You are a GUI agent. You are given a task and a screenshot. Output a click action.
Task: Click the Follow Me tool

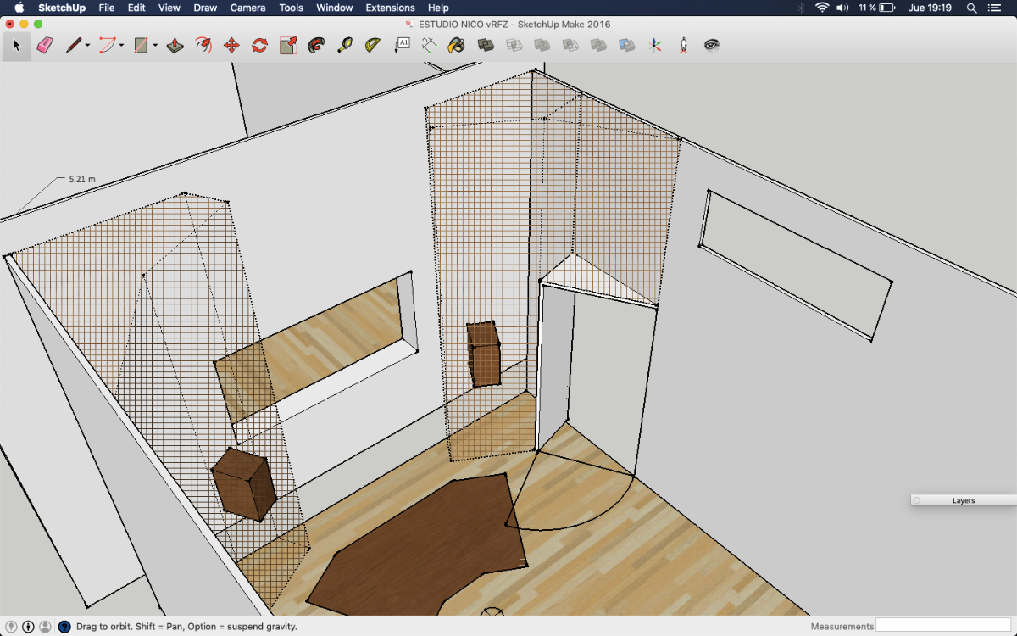click(x=203, y=45)
